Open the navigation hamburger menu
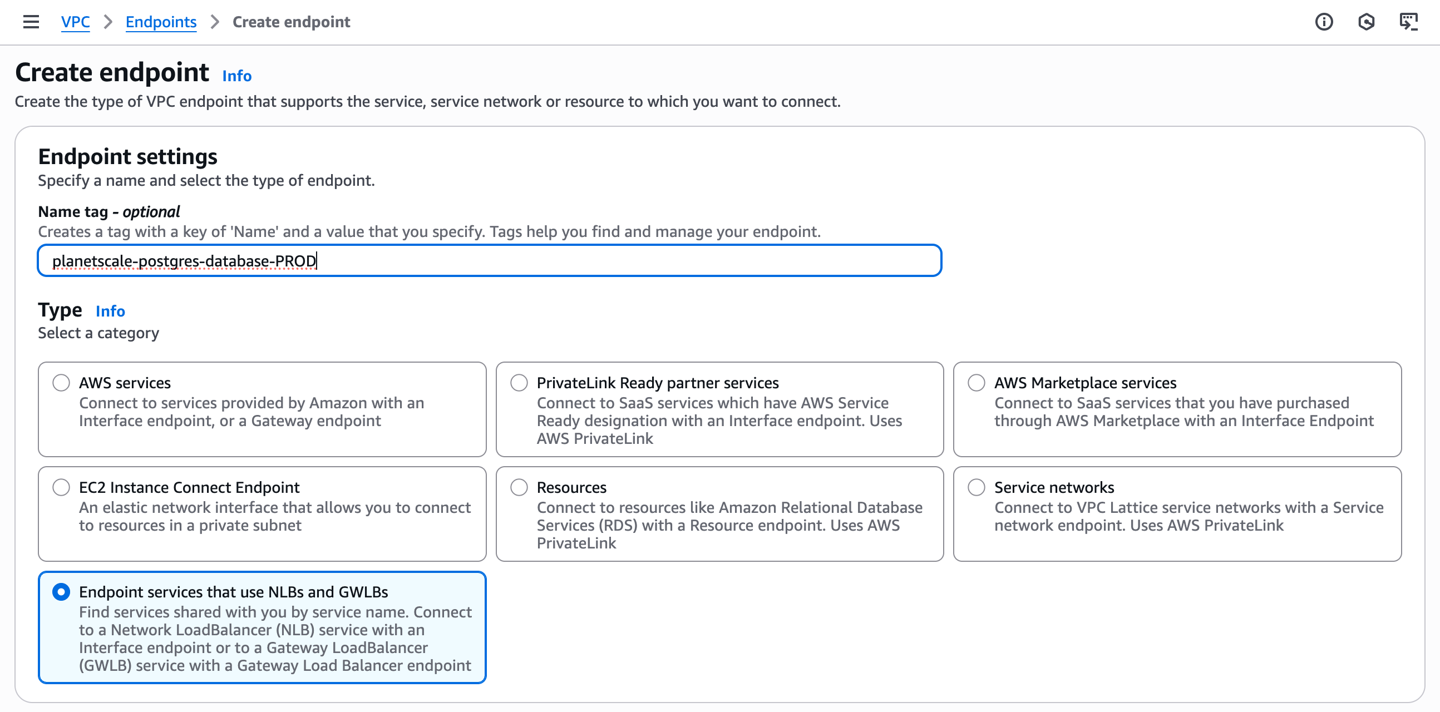Image resolution: width=1440 pixels, height=712 pixels. 31,21
